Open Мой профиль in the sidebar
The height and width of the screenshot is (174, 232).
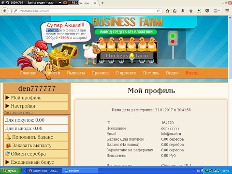36,98
